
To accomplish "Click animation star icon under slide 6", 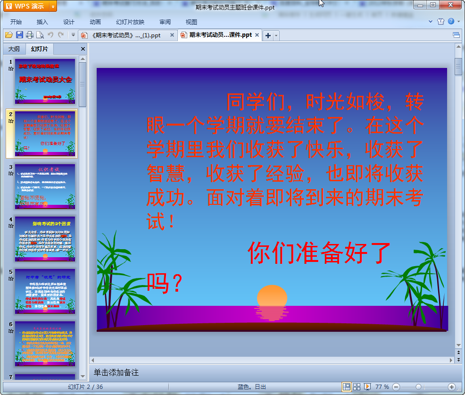I will point(11,331).
